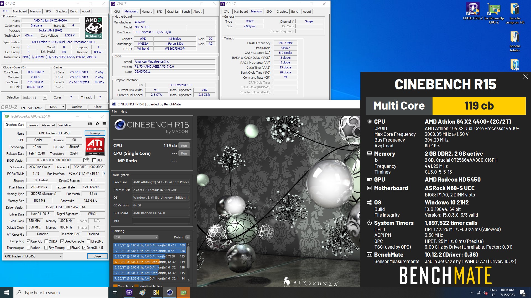Toggle the DirectML checkbox
Viewport: 531px width, 298px height.
point(89,241)
